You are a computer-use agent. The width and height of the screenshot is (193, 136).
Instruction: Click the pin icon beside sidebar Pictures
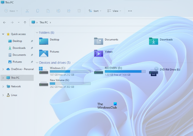32,62
